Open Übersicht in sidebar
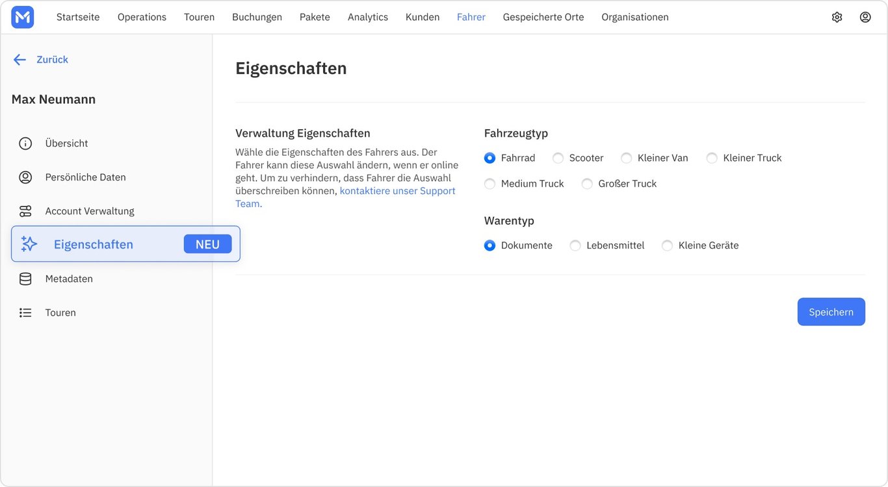 [x=66, y=144]
